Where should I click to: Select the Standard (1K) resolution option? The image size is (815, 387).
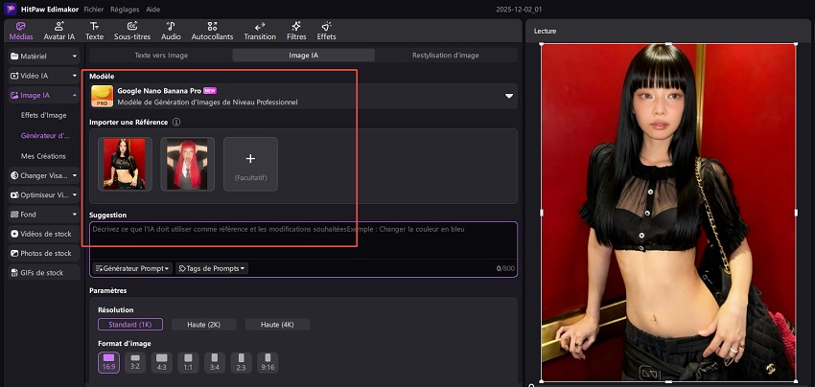coord(130,325)
